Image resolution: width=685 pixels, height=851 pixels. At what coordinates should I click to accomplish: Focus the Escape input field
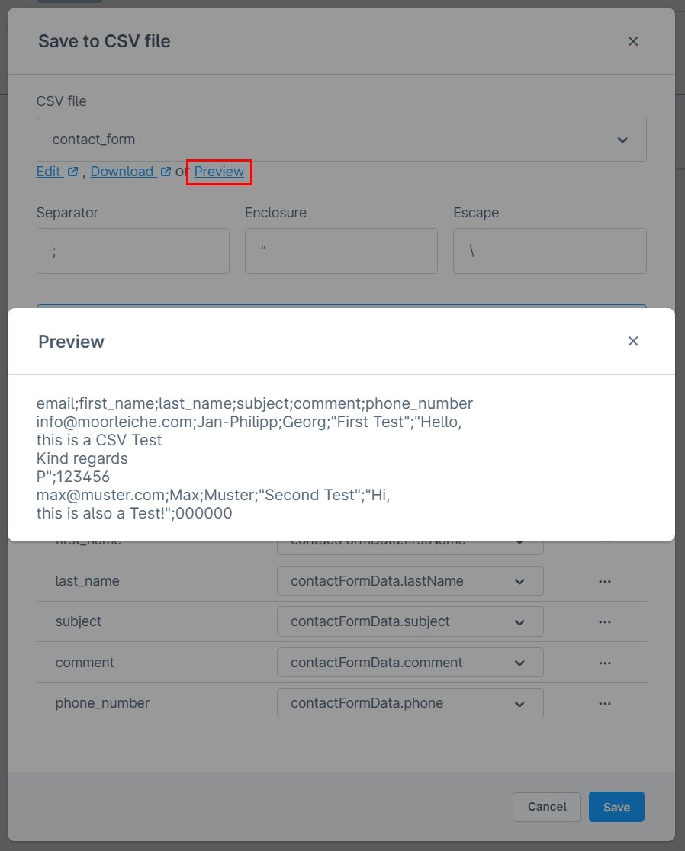550,251
